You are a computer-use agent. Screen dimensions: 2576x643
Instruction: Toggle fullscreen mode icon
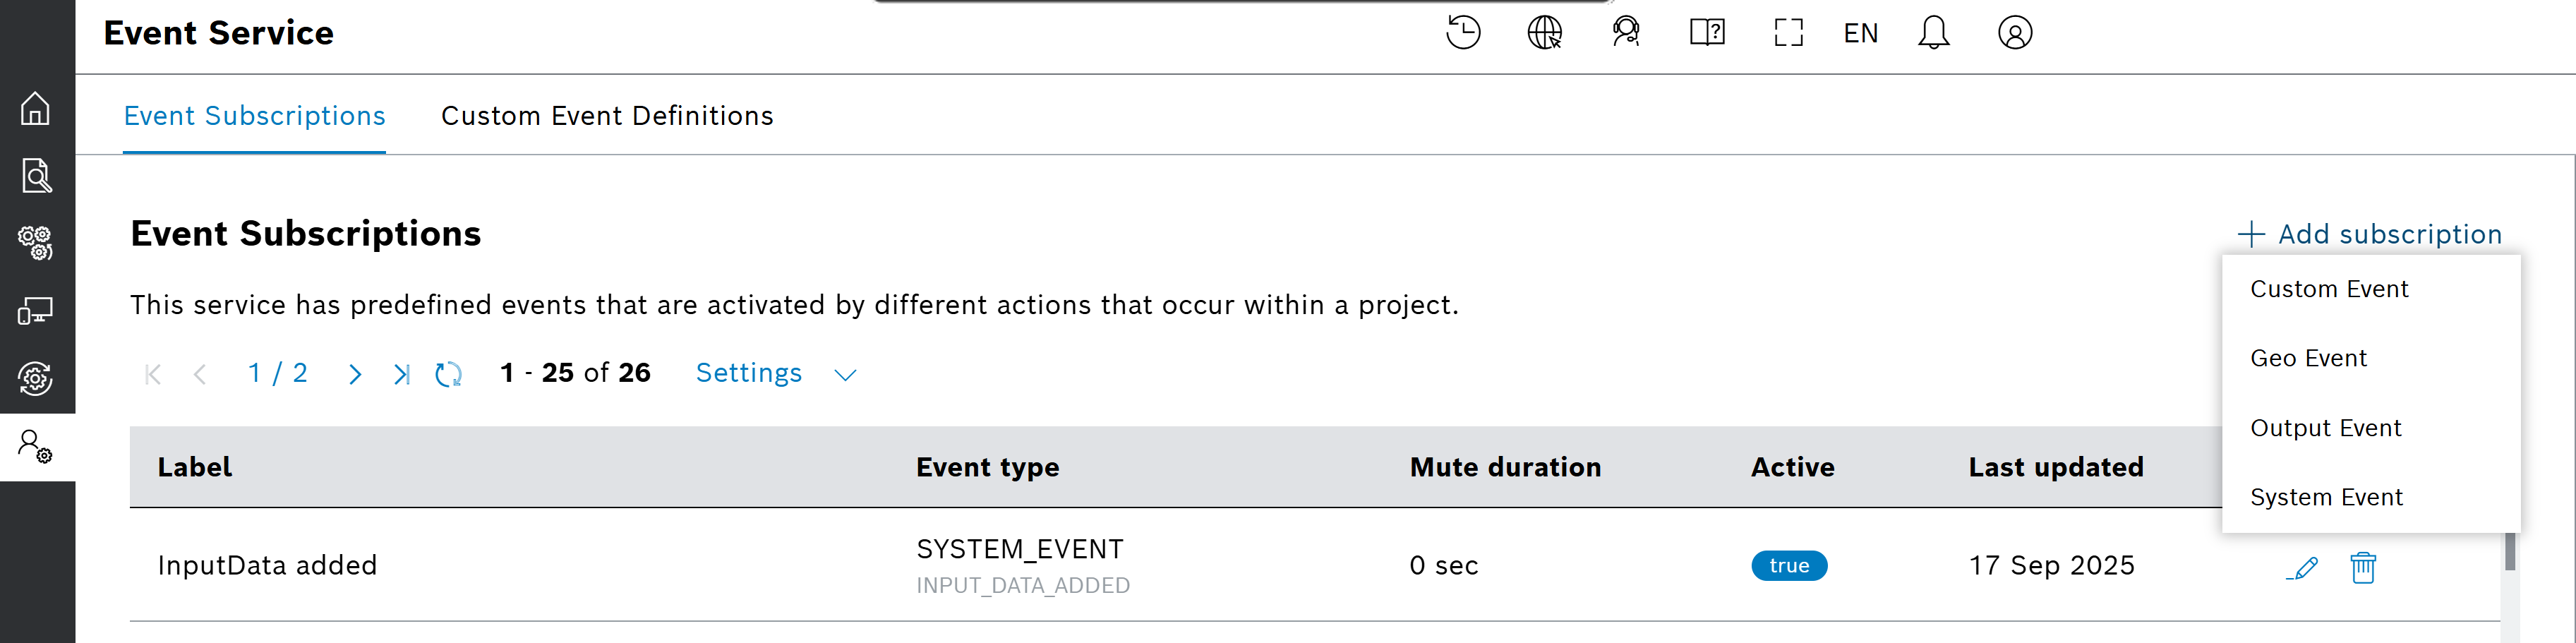point(1788,33)
